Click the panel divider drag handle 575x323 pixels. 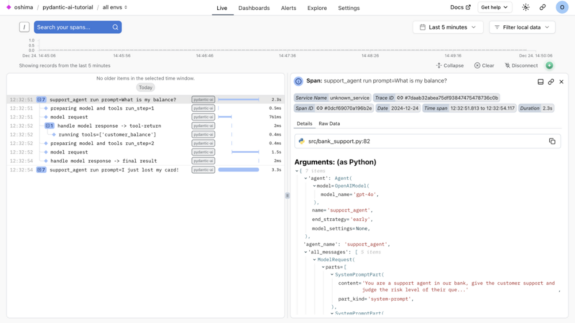coord(287,195)
